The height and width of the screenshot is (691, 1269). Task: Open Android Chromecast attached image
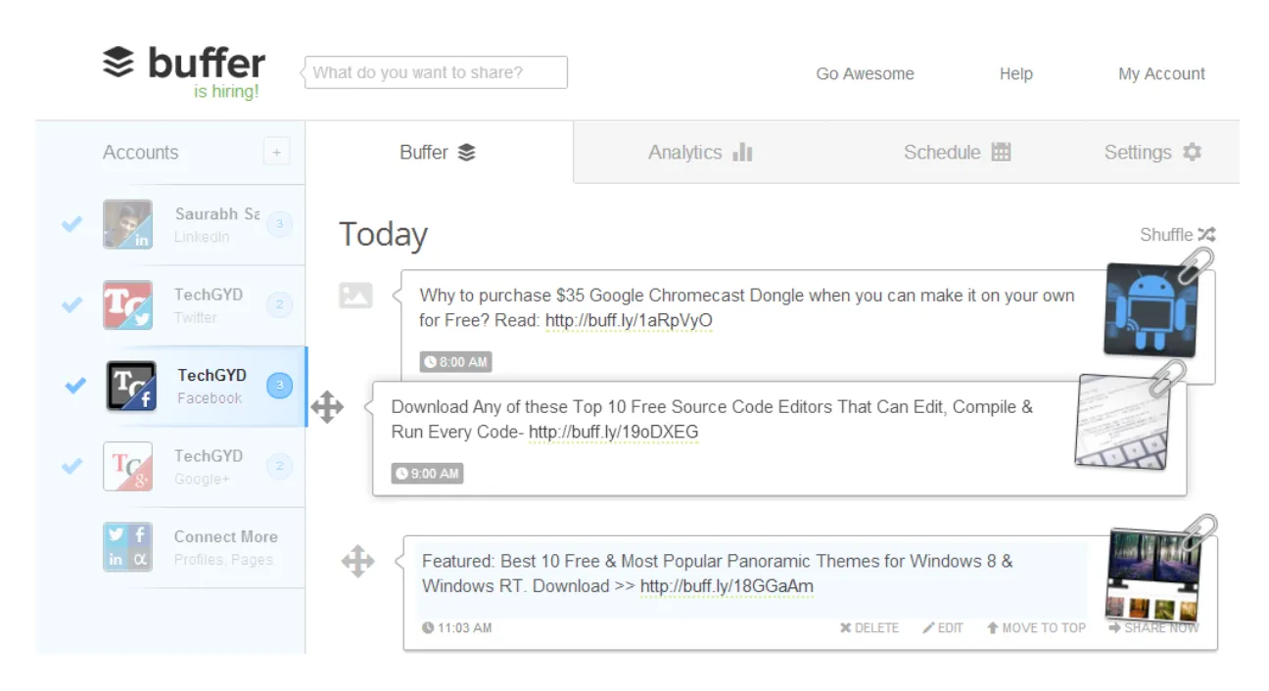[1151, 310]
